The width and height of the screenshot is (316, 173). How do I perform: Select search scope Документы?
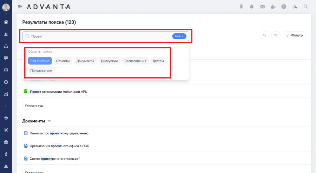click(85, 61)
